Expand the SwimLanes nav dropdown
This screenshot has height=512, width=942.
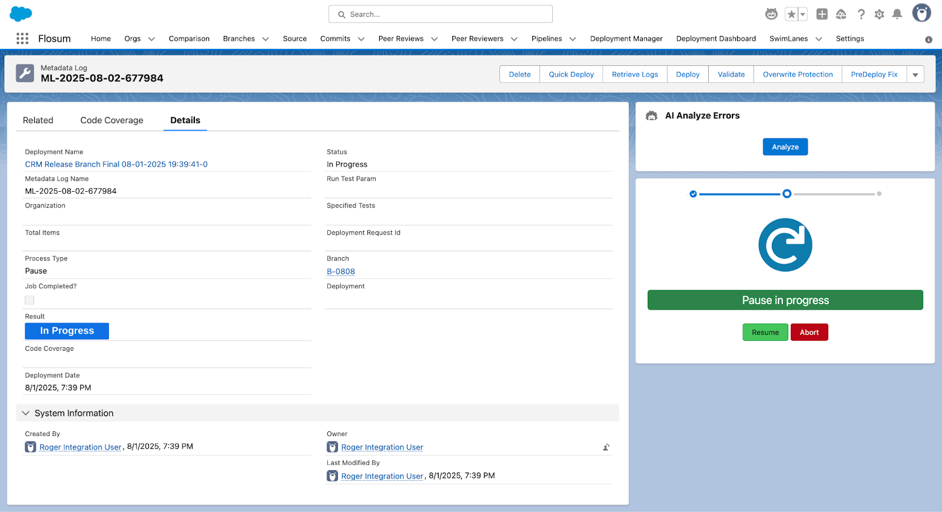pyautogui.click(x=818, y=39)
